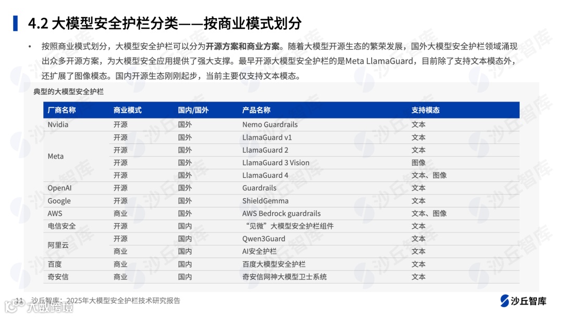Image resolution: width=563 pixels, height=317 pixels.
Task: Click the product '奇安信网神大模型卫士系统'
Action: click(x=285, y=277)
